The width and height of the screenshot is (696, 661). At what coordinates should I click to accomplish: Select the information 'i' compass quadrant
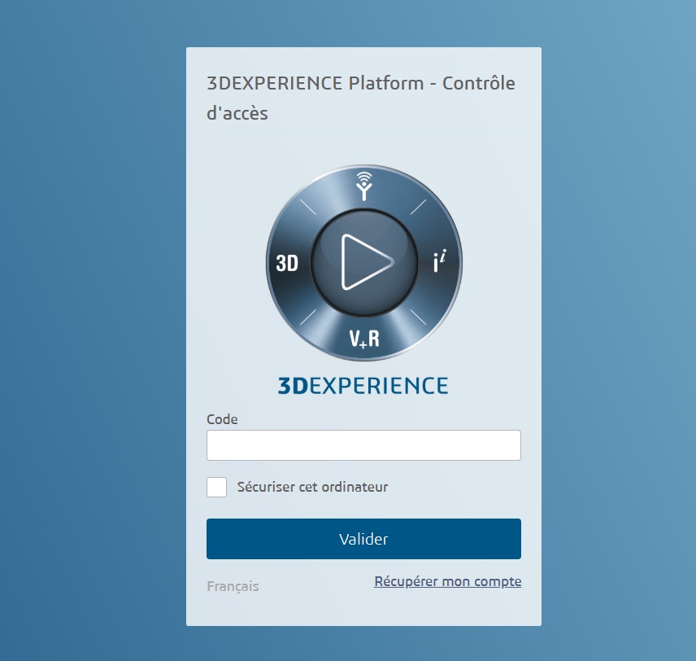tap(439, 261)
